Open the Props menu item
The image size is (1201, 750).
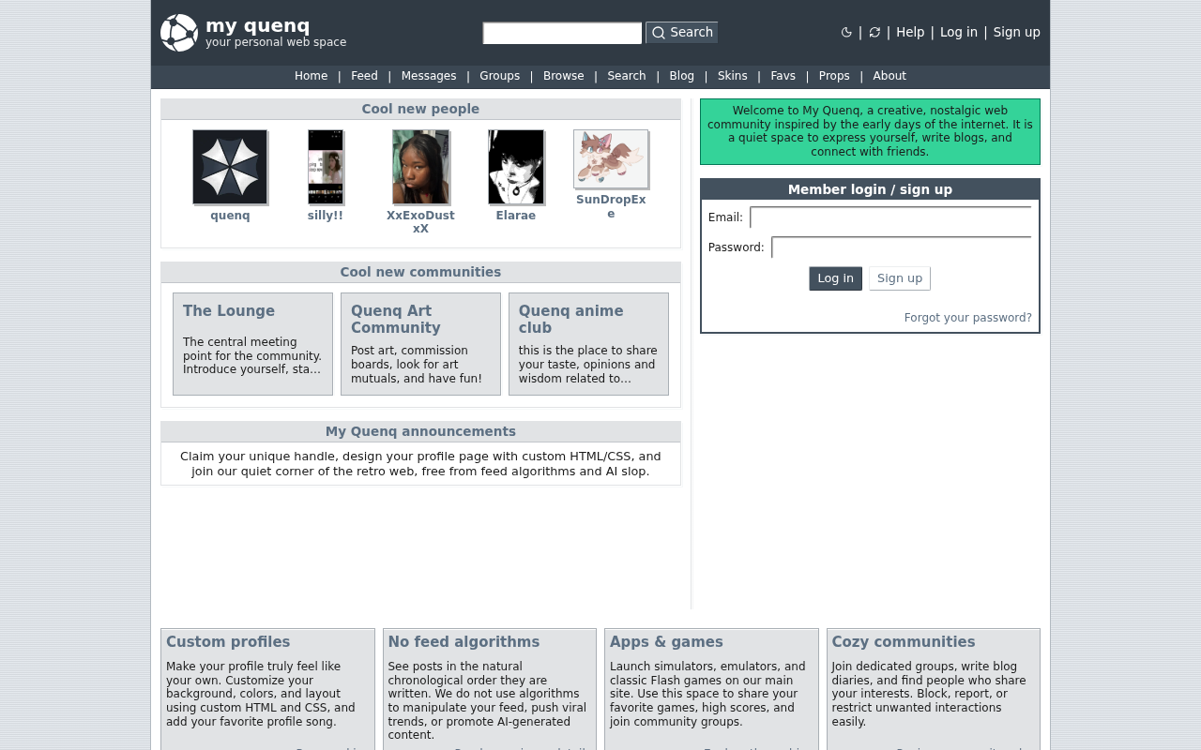(834, 76)
